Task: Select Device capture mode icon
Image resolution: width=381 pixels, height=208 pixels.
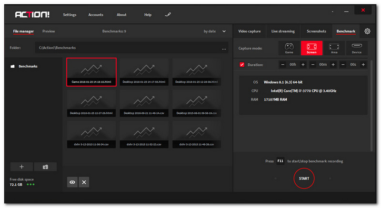Action: 356,48
